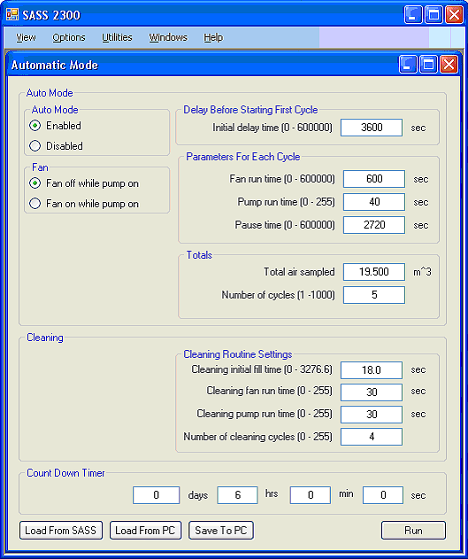Click the Total air sampled field
The image size is (468, 559).
tap(374, 272)
